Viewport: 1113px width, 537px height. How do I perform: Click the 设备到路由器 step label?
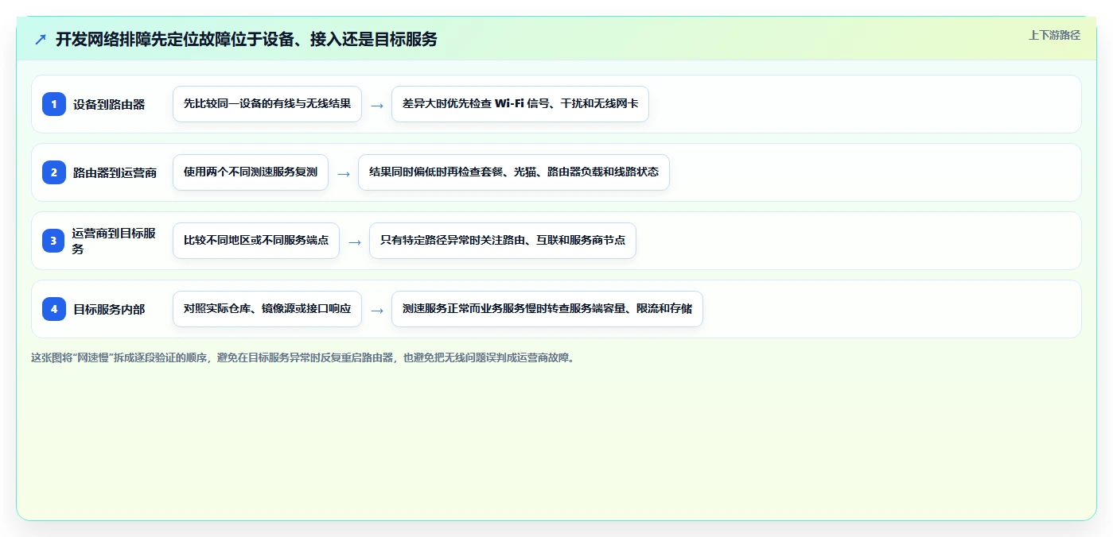coord(109,104)
